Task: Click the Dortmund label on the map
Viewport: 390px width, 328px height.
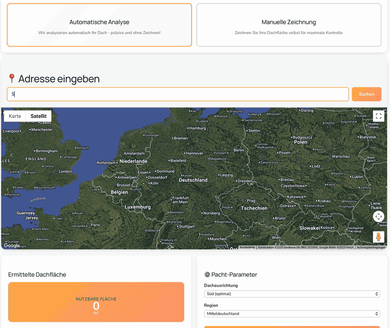Action: coord(165,172)
